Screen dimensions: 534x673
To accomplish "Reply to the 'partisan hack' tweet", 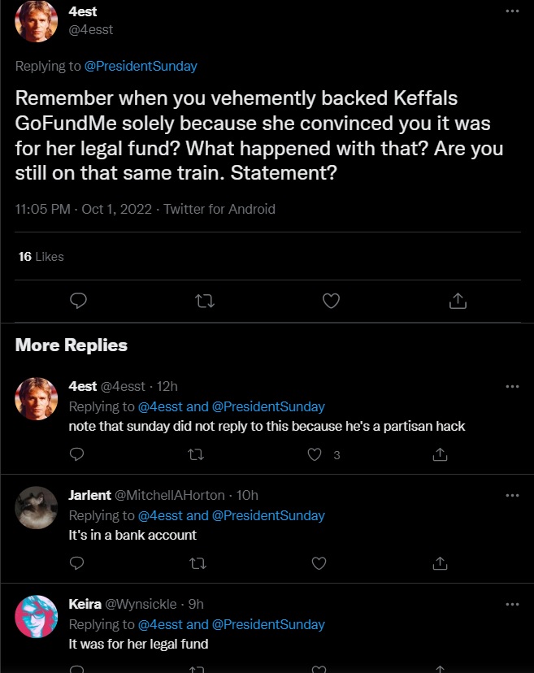I will tap(76, 455).
